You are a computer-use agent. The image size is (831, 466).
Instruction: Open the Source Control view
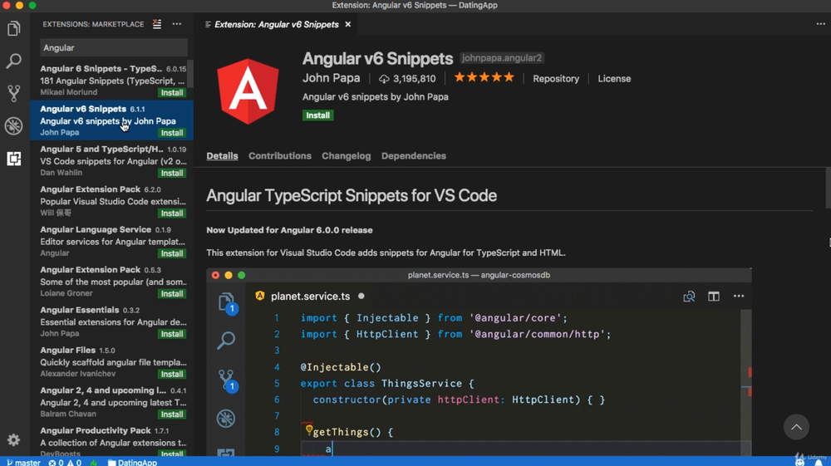14,93
